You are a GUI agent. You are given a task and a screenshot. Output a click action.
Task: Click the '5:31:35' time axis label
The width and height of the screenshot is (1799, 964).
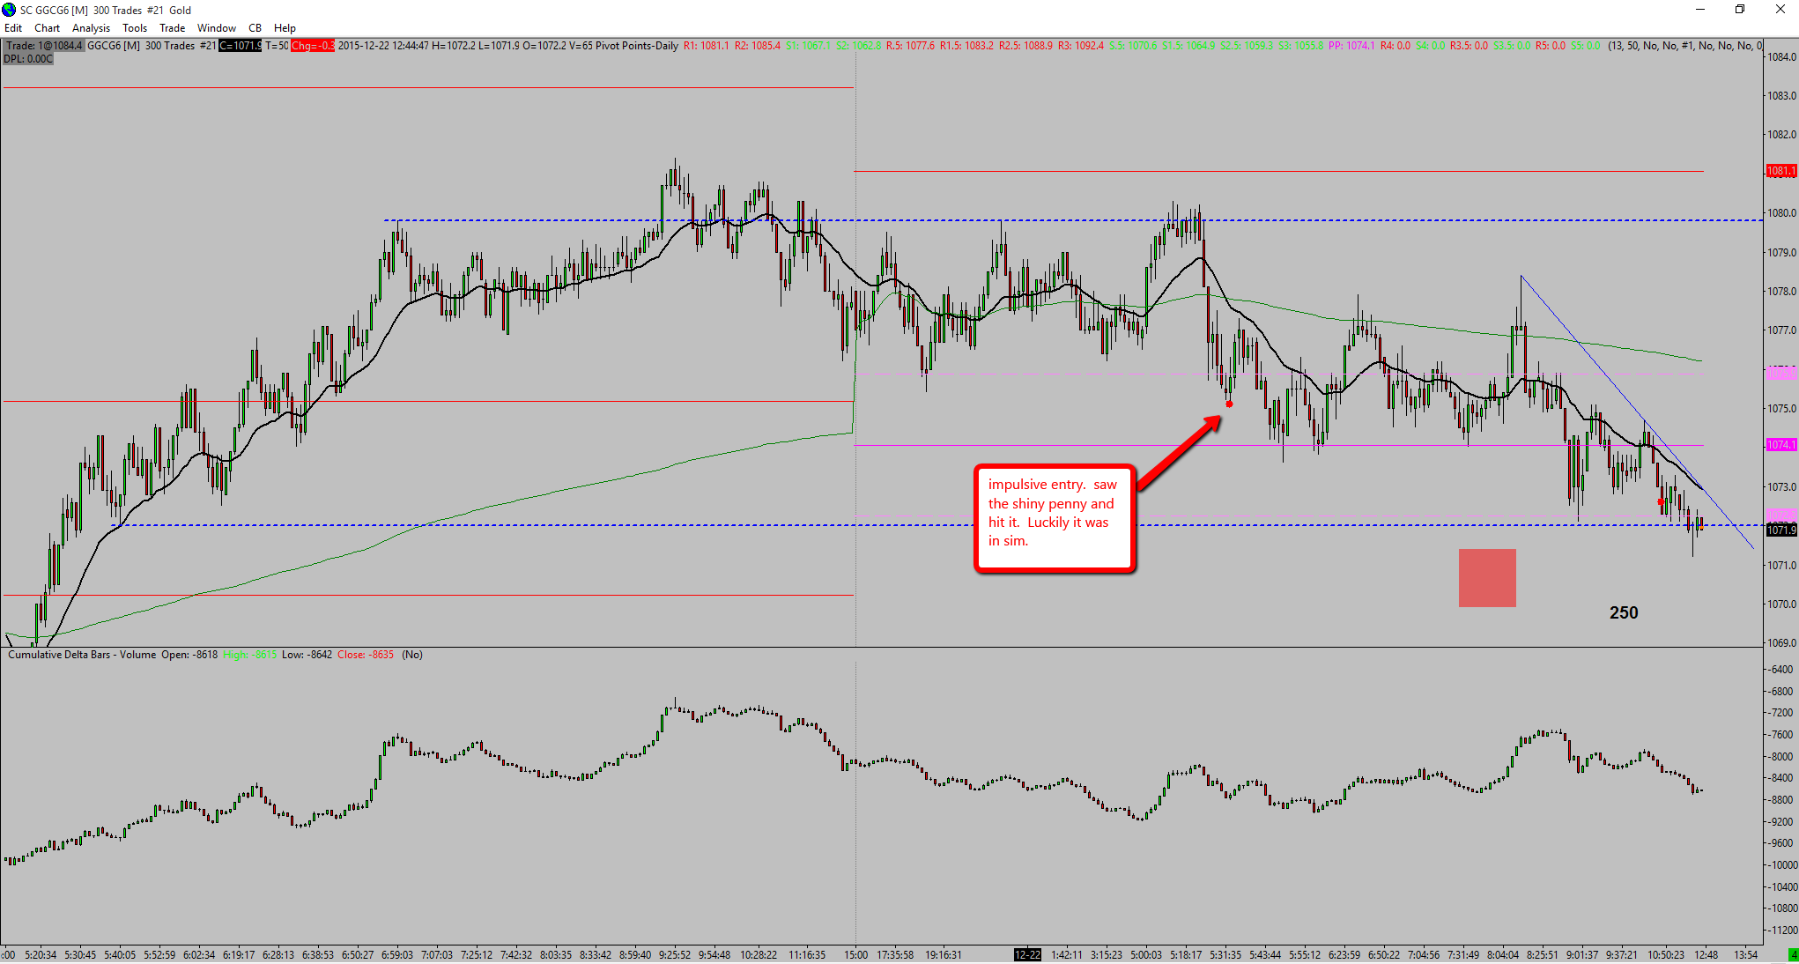pyautogui.click(x=1225, y=955)
